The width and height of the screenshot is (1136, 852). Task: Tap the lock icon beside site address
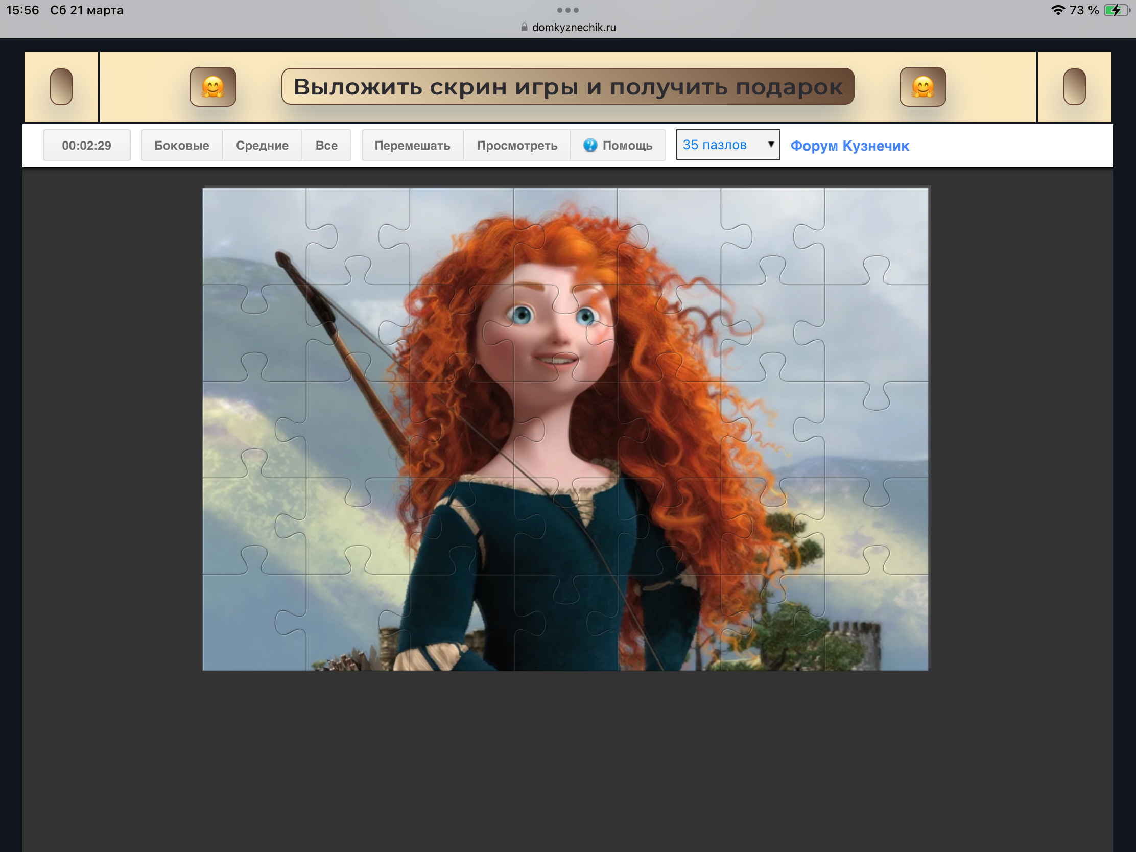click(x=524, y=27)
